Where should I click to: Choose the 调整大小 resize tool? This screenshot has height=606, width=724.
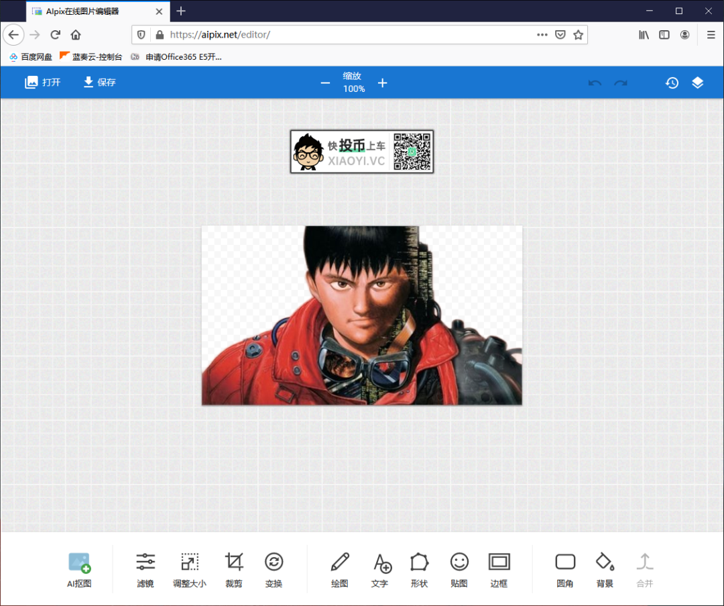click(190, 569)
